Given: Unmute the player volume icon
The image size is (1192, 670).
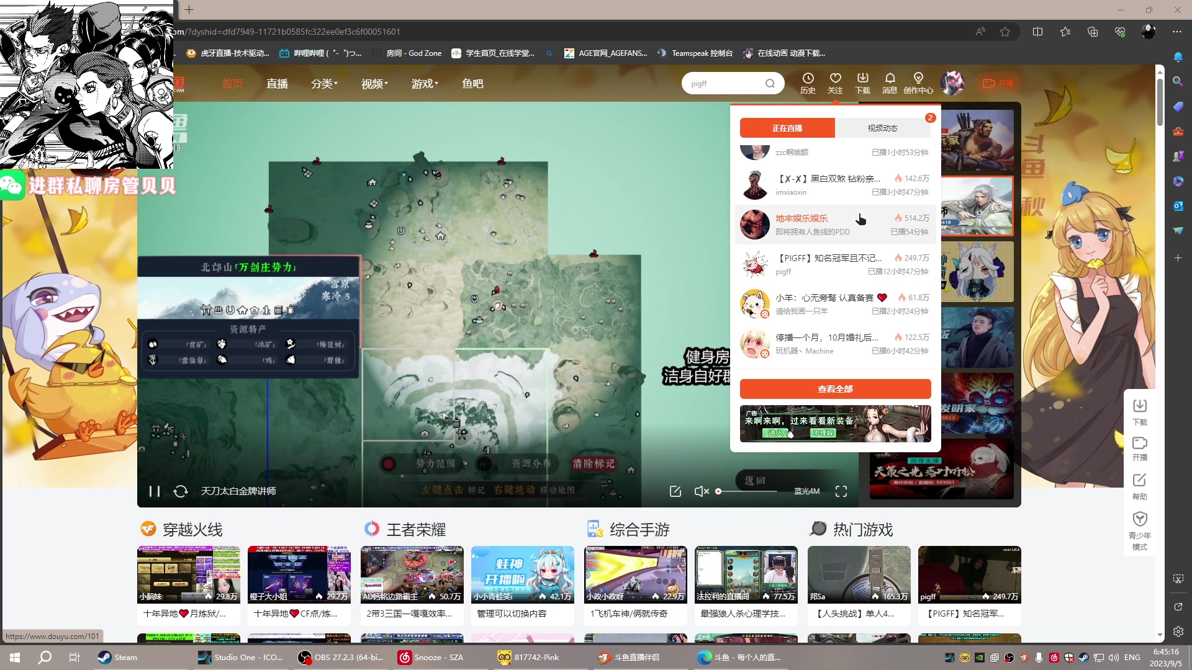Looking at the screenshot, I should 702,491.
